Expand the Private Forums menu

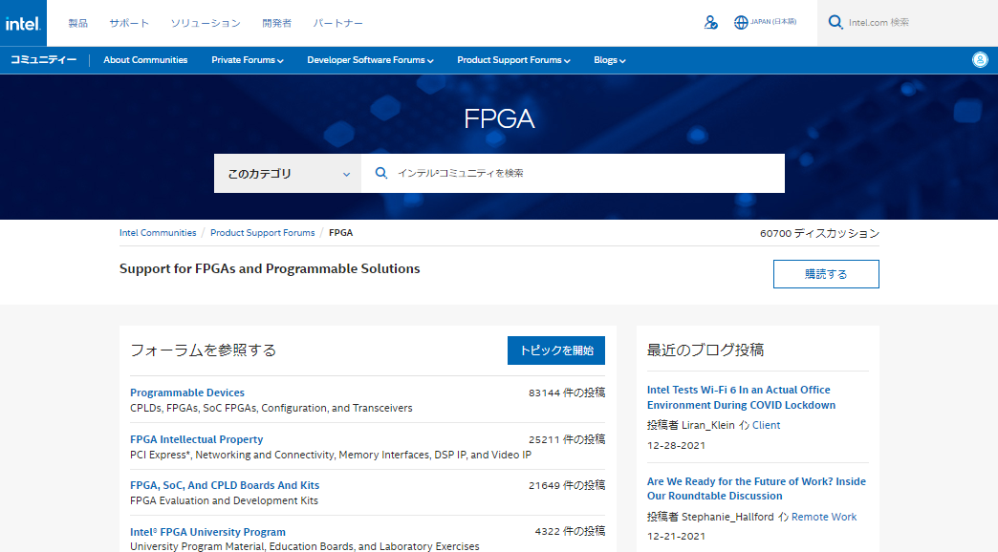point(248,60)
